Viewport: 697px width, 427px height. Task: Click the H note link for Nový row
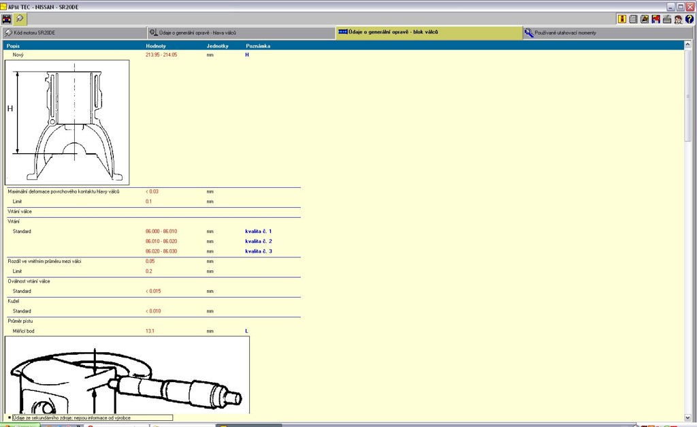pyautogui.click(x=247, y=54)
